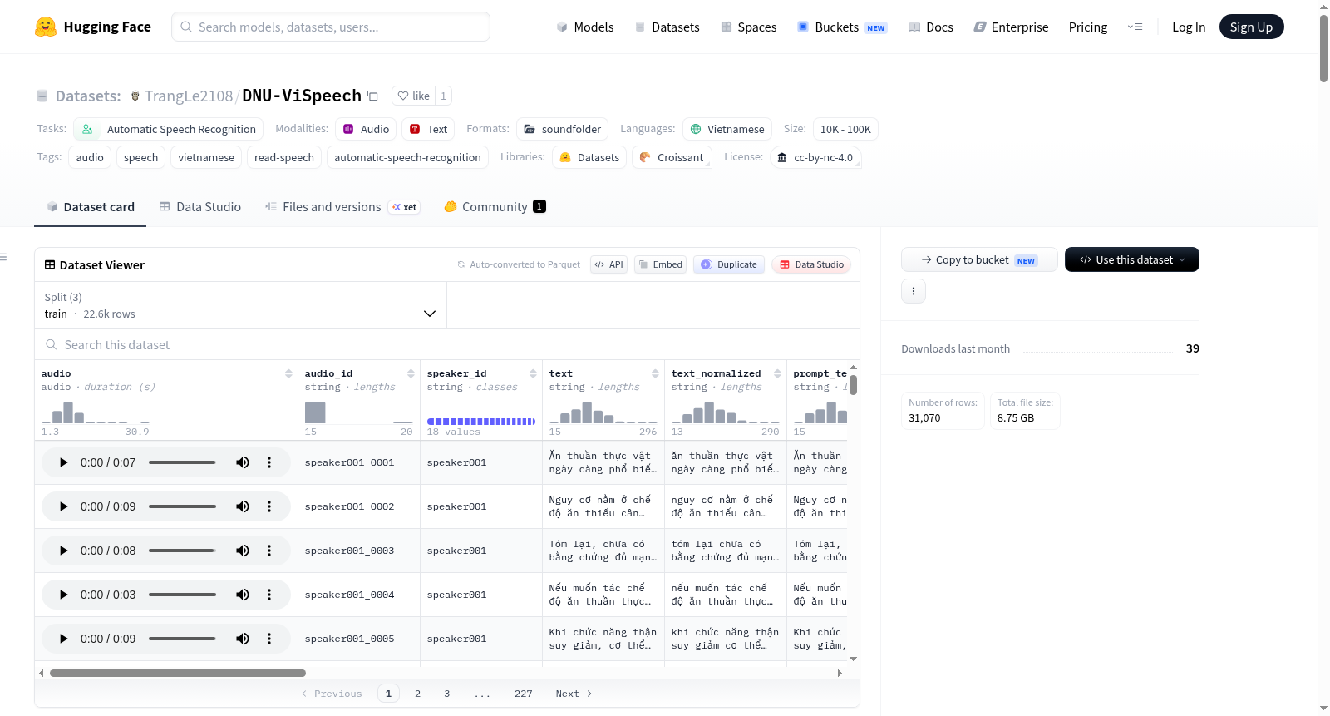
Task: Go to page 2 of the dataset
Action: 417,694
